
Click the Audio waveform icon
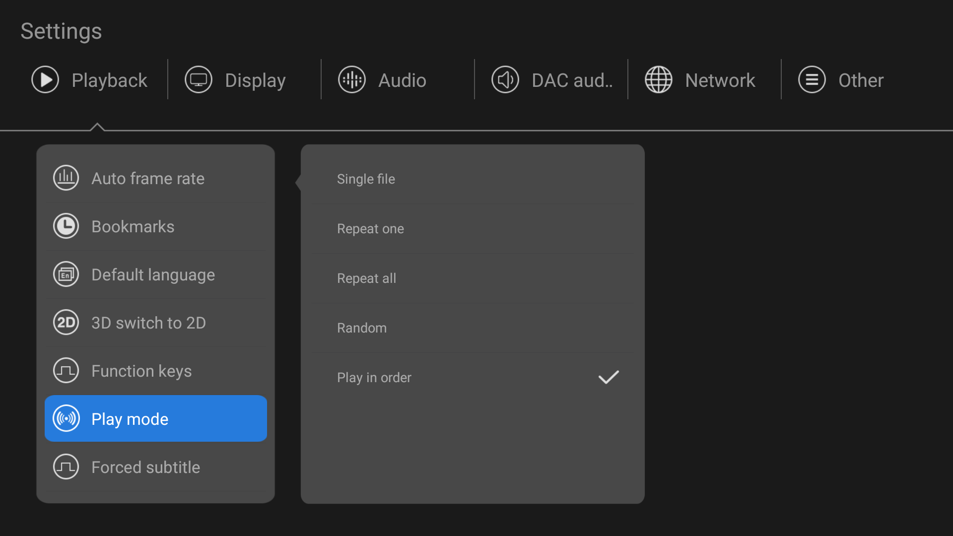point(352,80)
